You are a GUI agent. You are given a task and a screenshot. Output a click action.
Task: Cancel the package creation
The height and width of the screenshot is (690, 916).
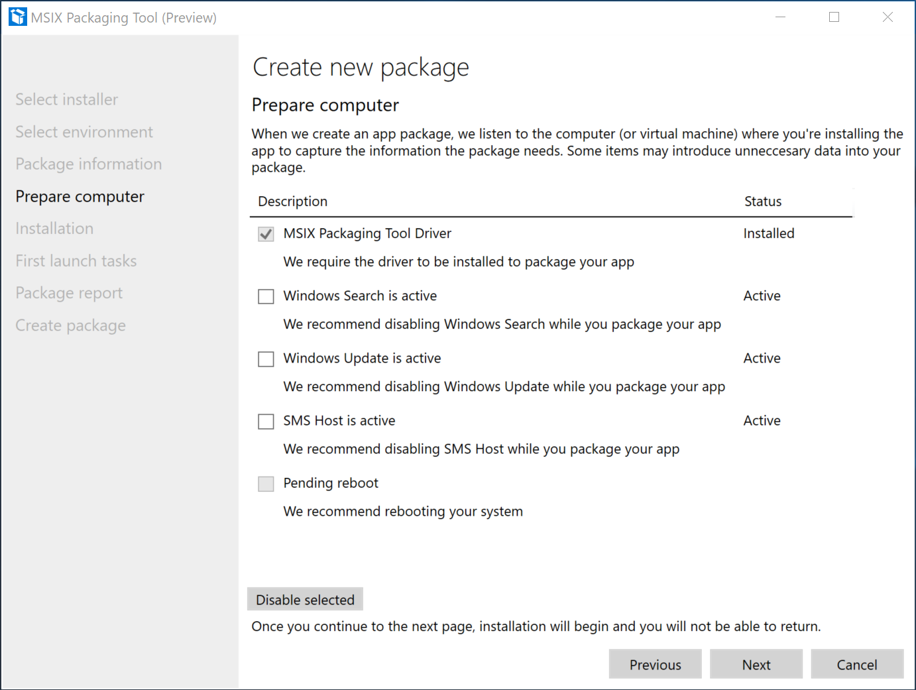[x=857, y=664]
